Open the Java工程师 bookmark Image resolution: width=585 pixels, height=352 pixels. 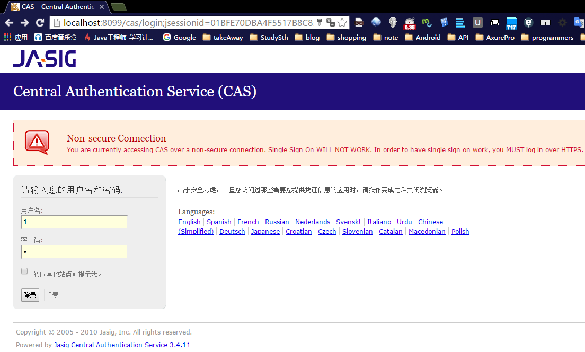pyautogui.click(x=119, y=37)
